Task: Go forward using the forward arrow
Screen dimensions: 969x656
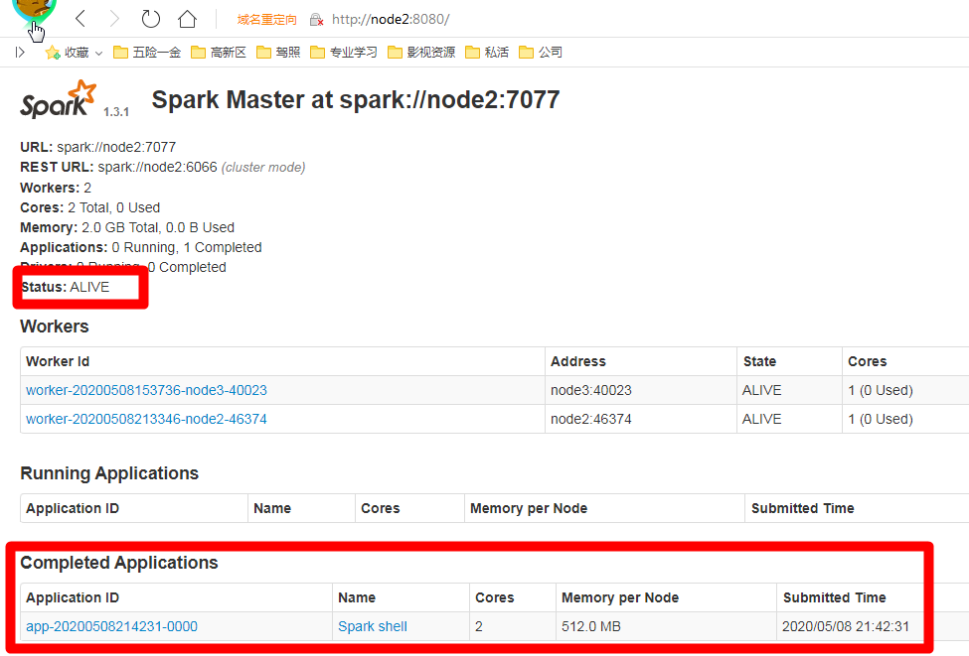Action: 114,19
